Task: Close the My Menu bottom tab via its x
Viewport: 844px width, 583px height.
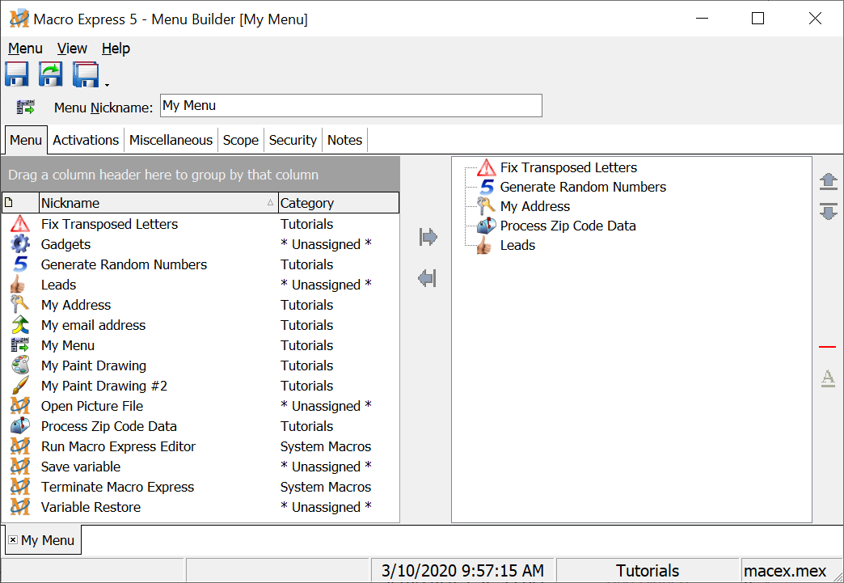Action: (x=13, y=540)
